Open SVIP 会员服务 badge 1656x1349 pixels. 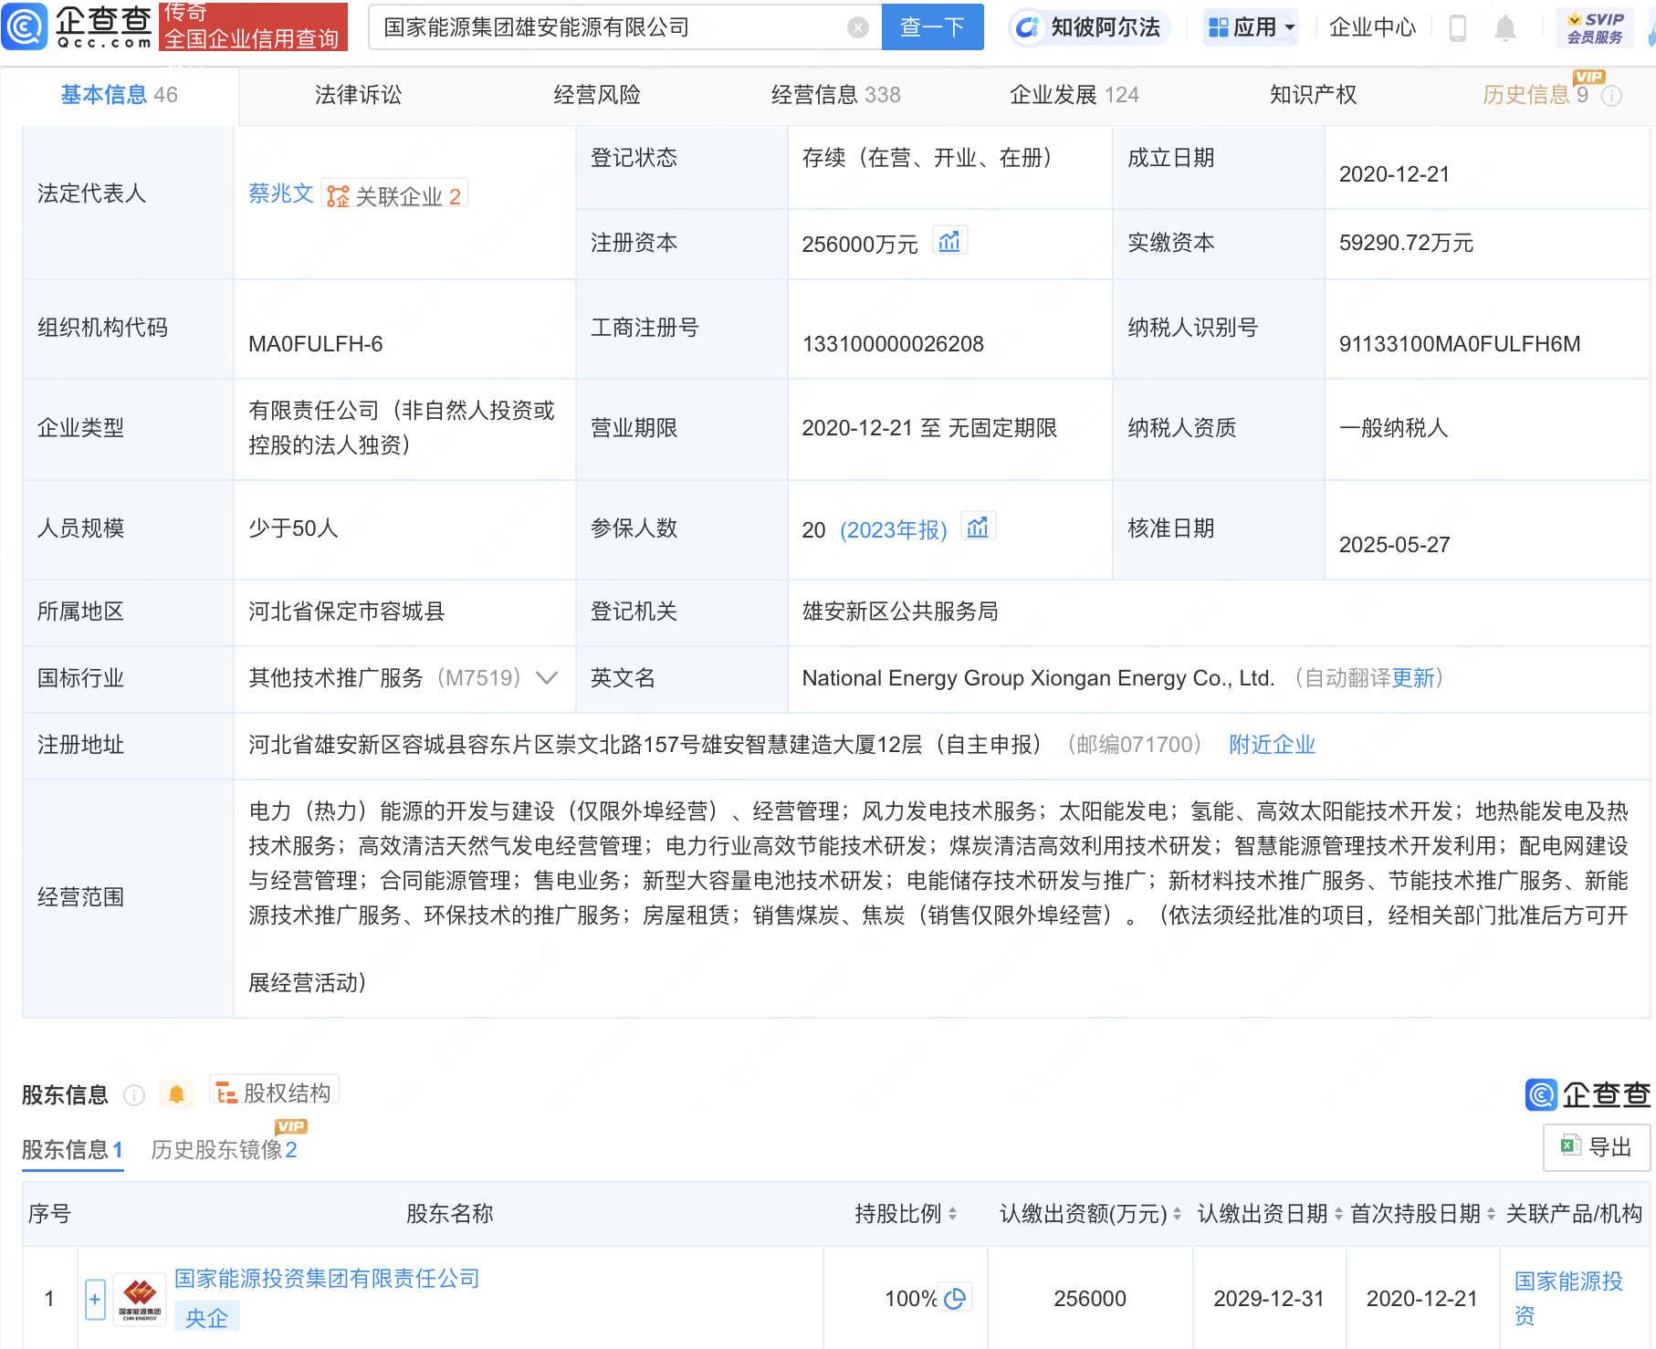click(1596, 28)
